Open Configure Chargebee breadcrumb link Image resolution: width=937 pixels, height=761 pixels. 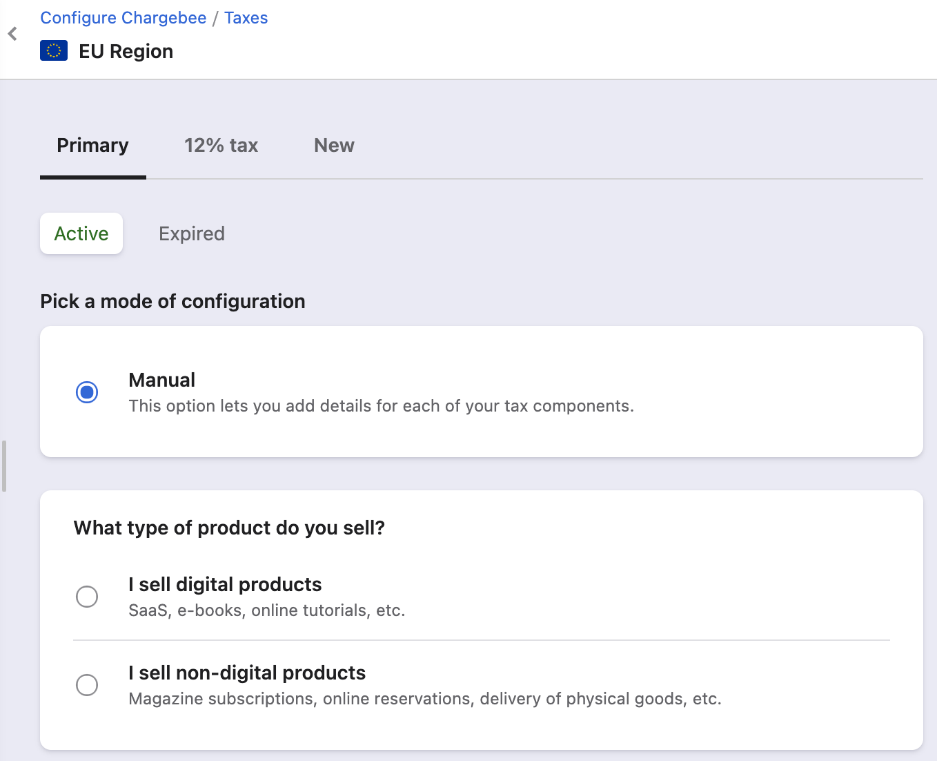point(124,18)
